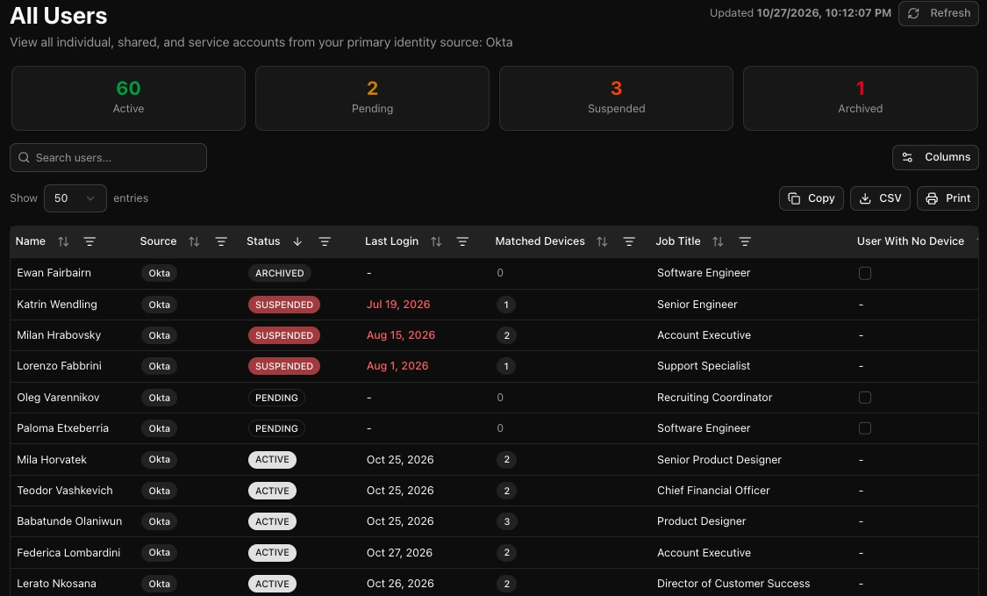Select the Archived users summary card
The width and height of the screenshot is (987, 596).
(861, 98)
